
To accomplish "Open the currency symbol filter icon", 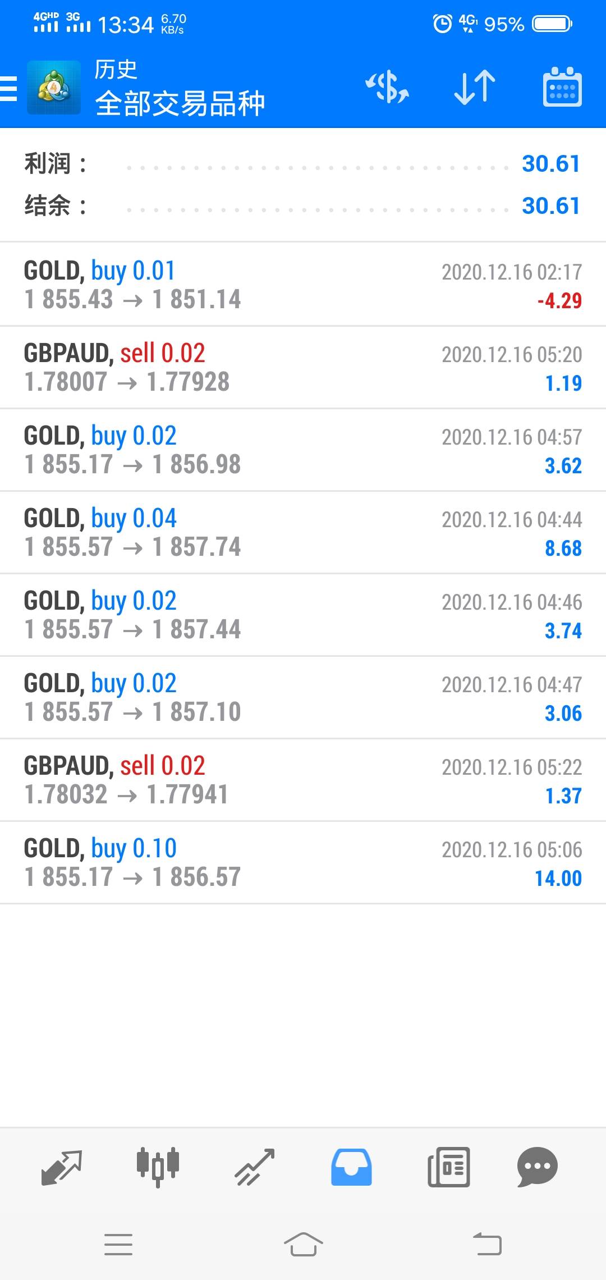I will pos(387,88).
